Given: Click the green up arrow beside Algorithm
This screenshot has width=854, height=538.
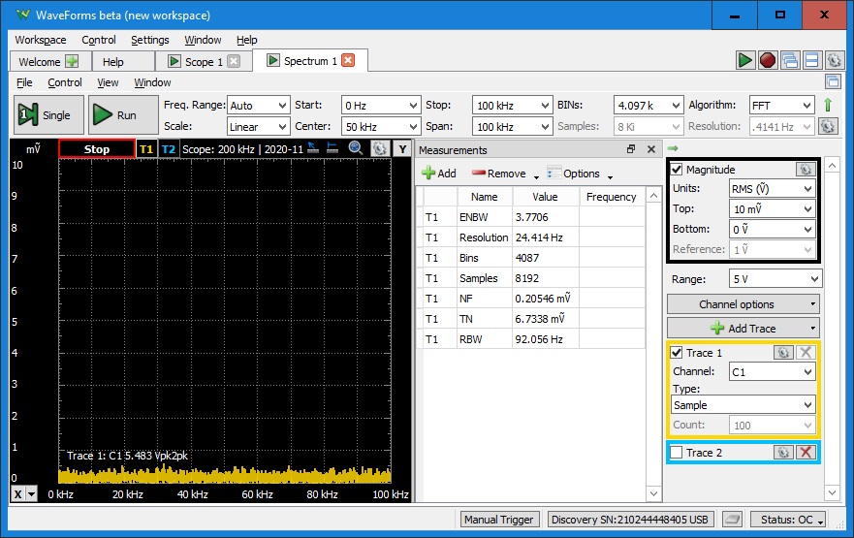Looking at the screenshot, I should pyautogui.click(x=828, y=105).
